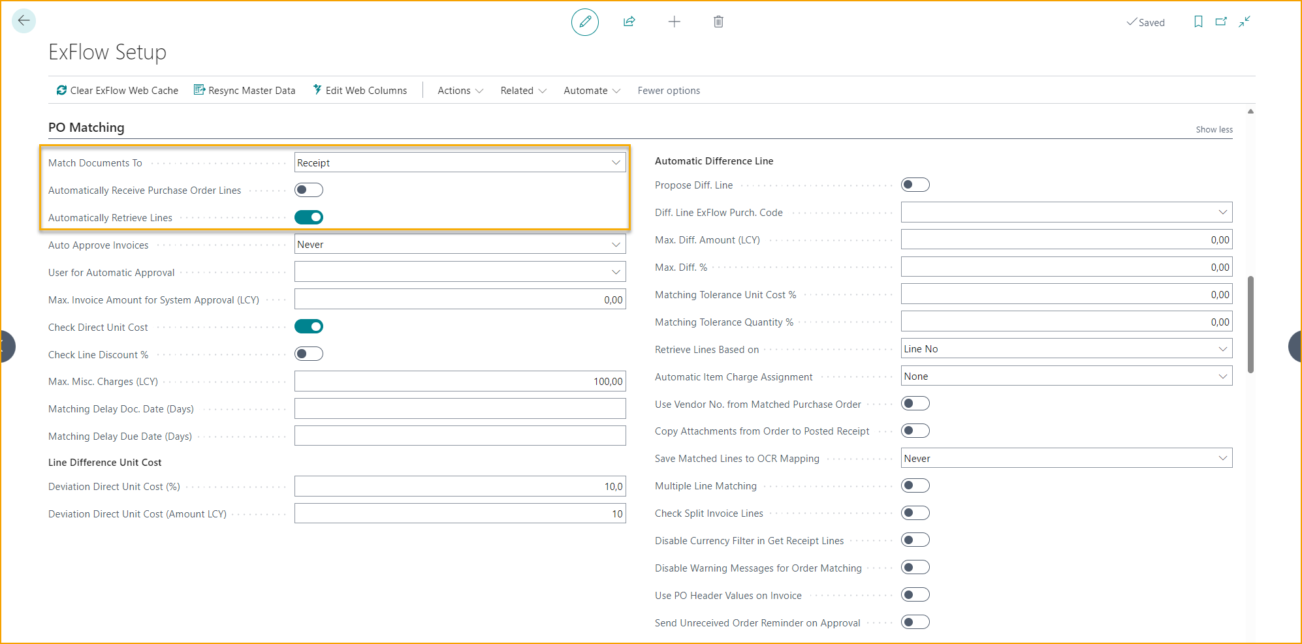Click the collapse page arrows icon
1302x644 pixels.
1245,22
